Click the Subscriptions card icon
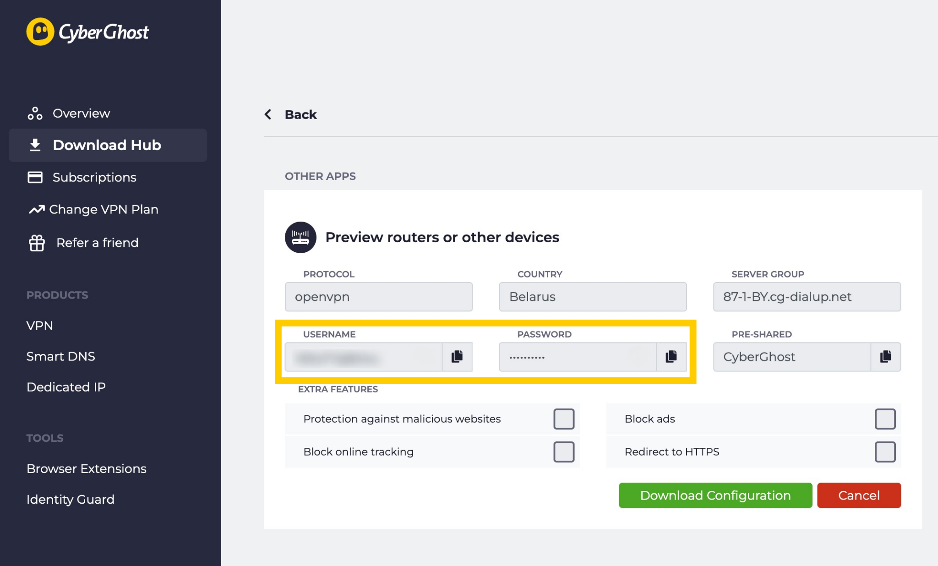The image size is (938, 566). pyautogui.click(x=35, y=177)
